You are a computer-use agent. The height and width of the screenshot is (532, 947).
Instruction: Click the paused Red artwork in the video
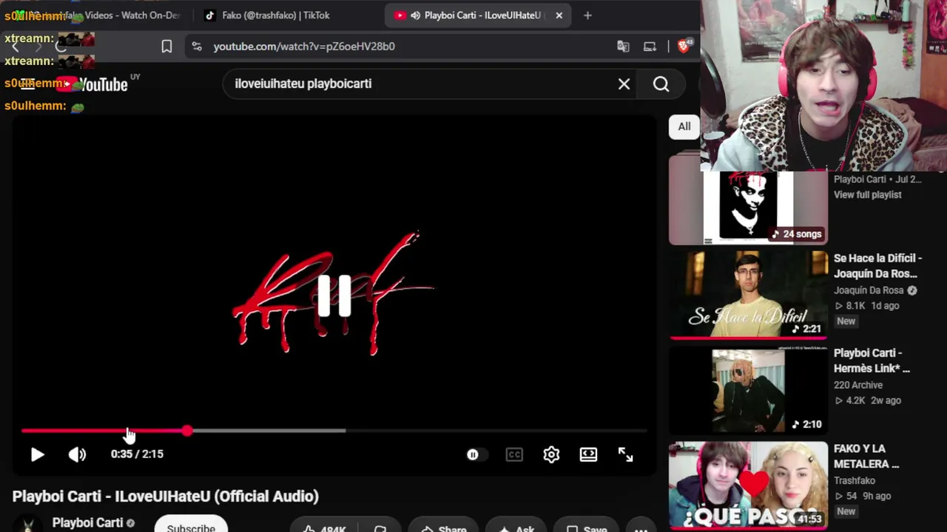pyautogui.click(x=334, y=295)
